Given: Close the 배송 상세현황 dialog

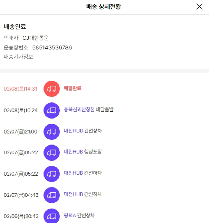Looking at the screenshot, I should tap(199, 7).
